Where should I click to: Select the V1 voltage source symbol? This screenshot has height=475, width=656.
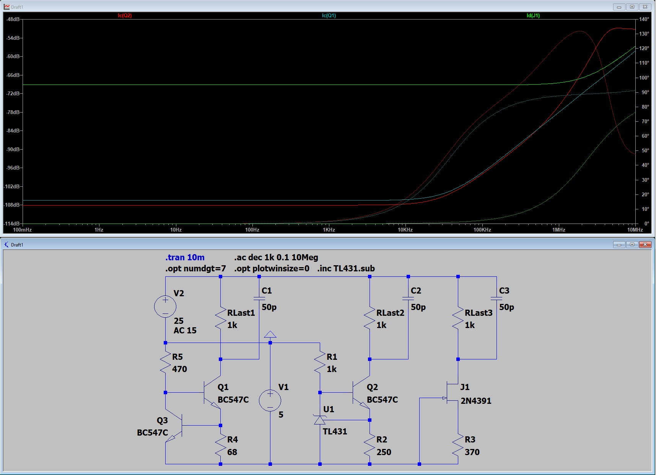270,400
